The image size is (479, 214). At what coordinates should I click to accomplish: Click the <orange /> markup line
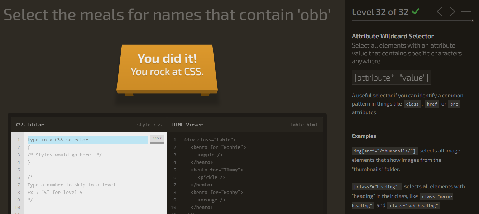[x=212, y=200]
